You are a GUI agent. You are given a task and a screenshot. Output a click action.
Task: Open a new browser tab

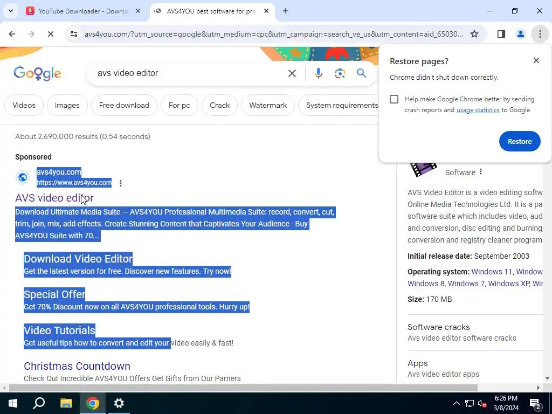coord(286,11)
